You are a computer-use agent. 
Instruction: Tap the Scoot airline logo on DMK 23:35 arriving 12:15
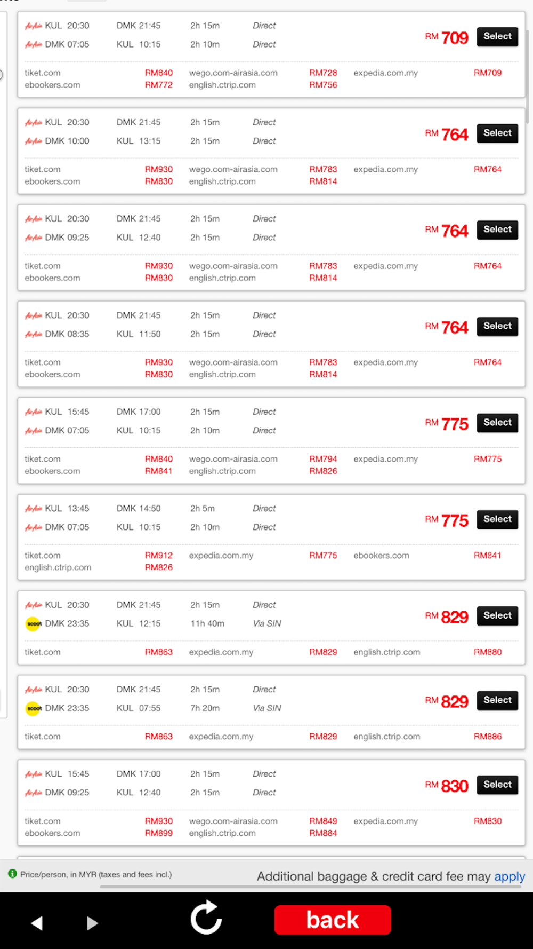pos(33,623)
